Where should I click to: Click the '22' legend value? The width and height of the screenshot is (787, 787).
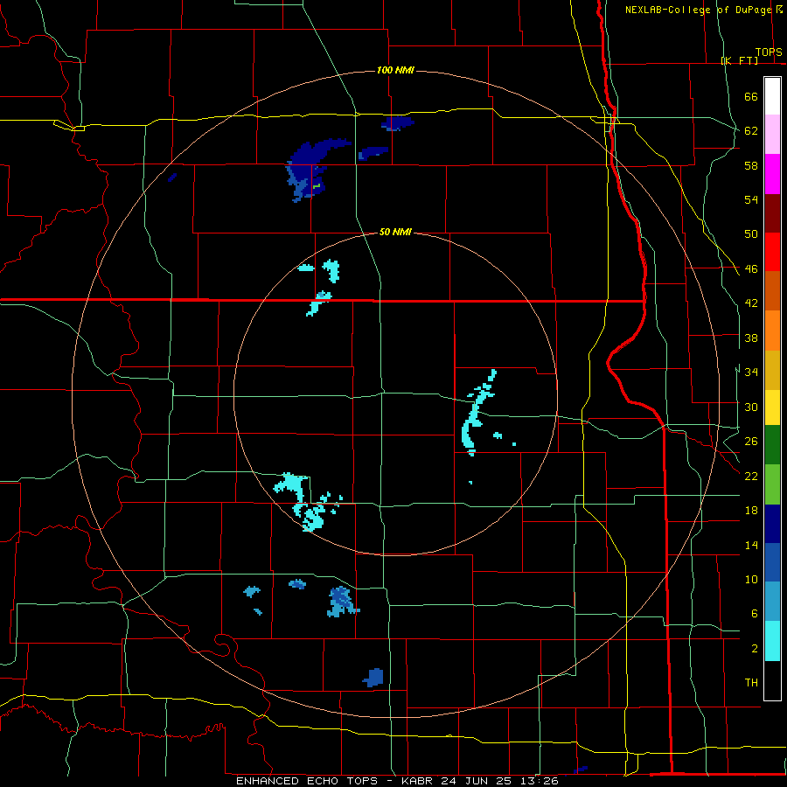751,477
